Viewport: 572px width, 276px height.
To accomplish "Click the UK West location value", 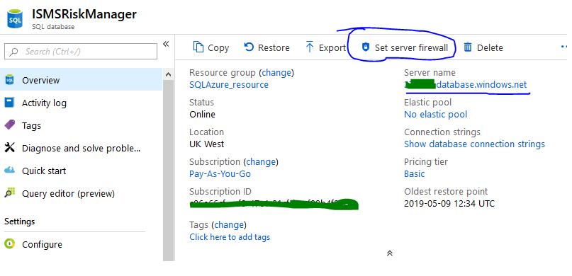I will coord(206,144).
